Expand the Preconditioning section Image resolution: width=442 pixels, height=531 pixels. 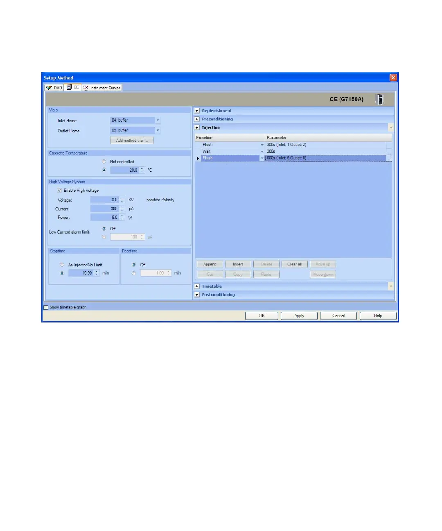197,119
